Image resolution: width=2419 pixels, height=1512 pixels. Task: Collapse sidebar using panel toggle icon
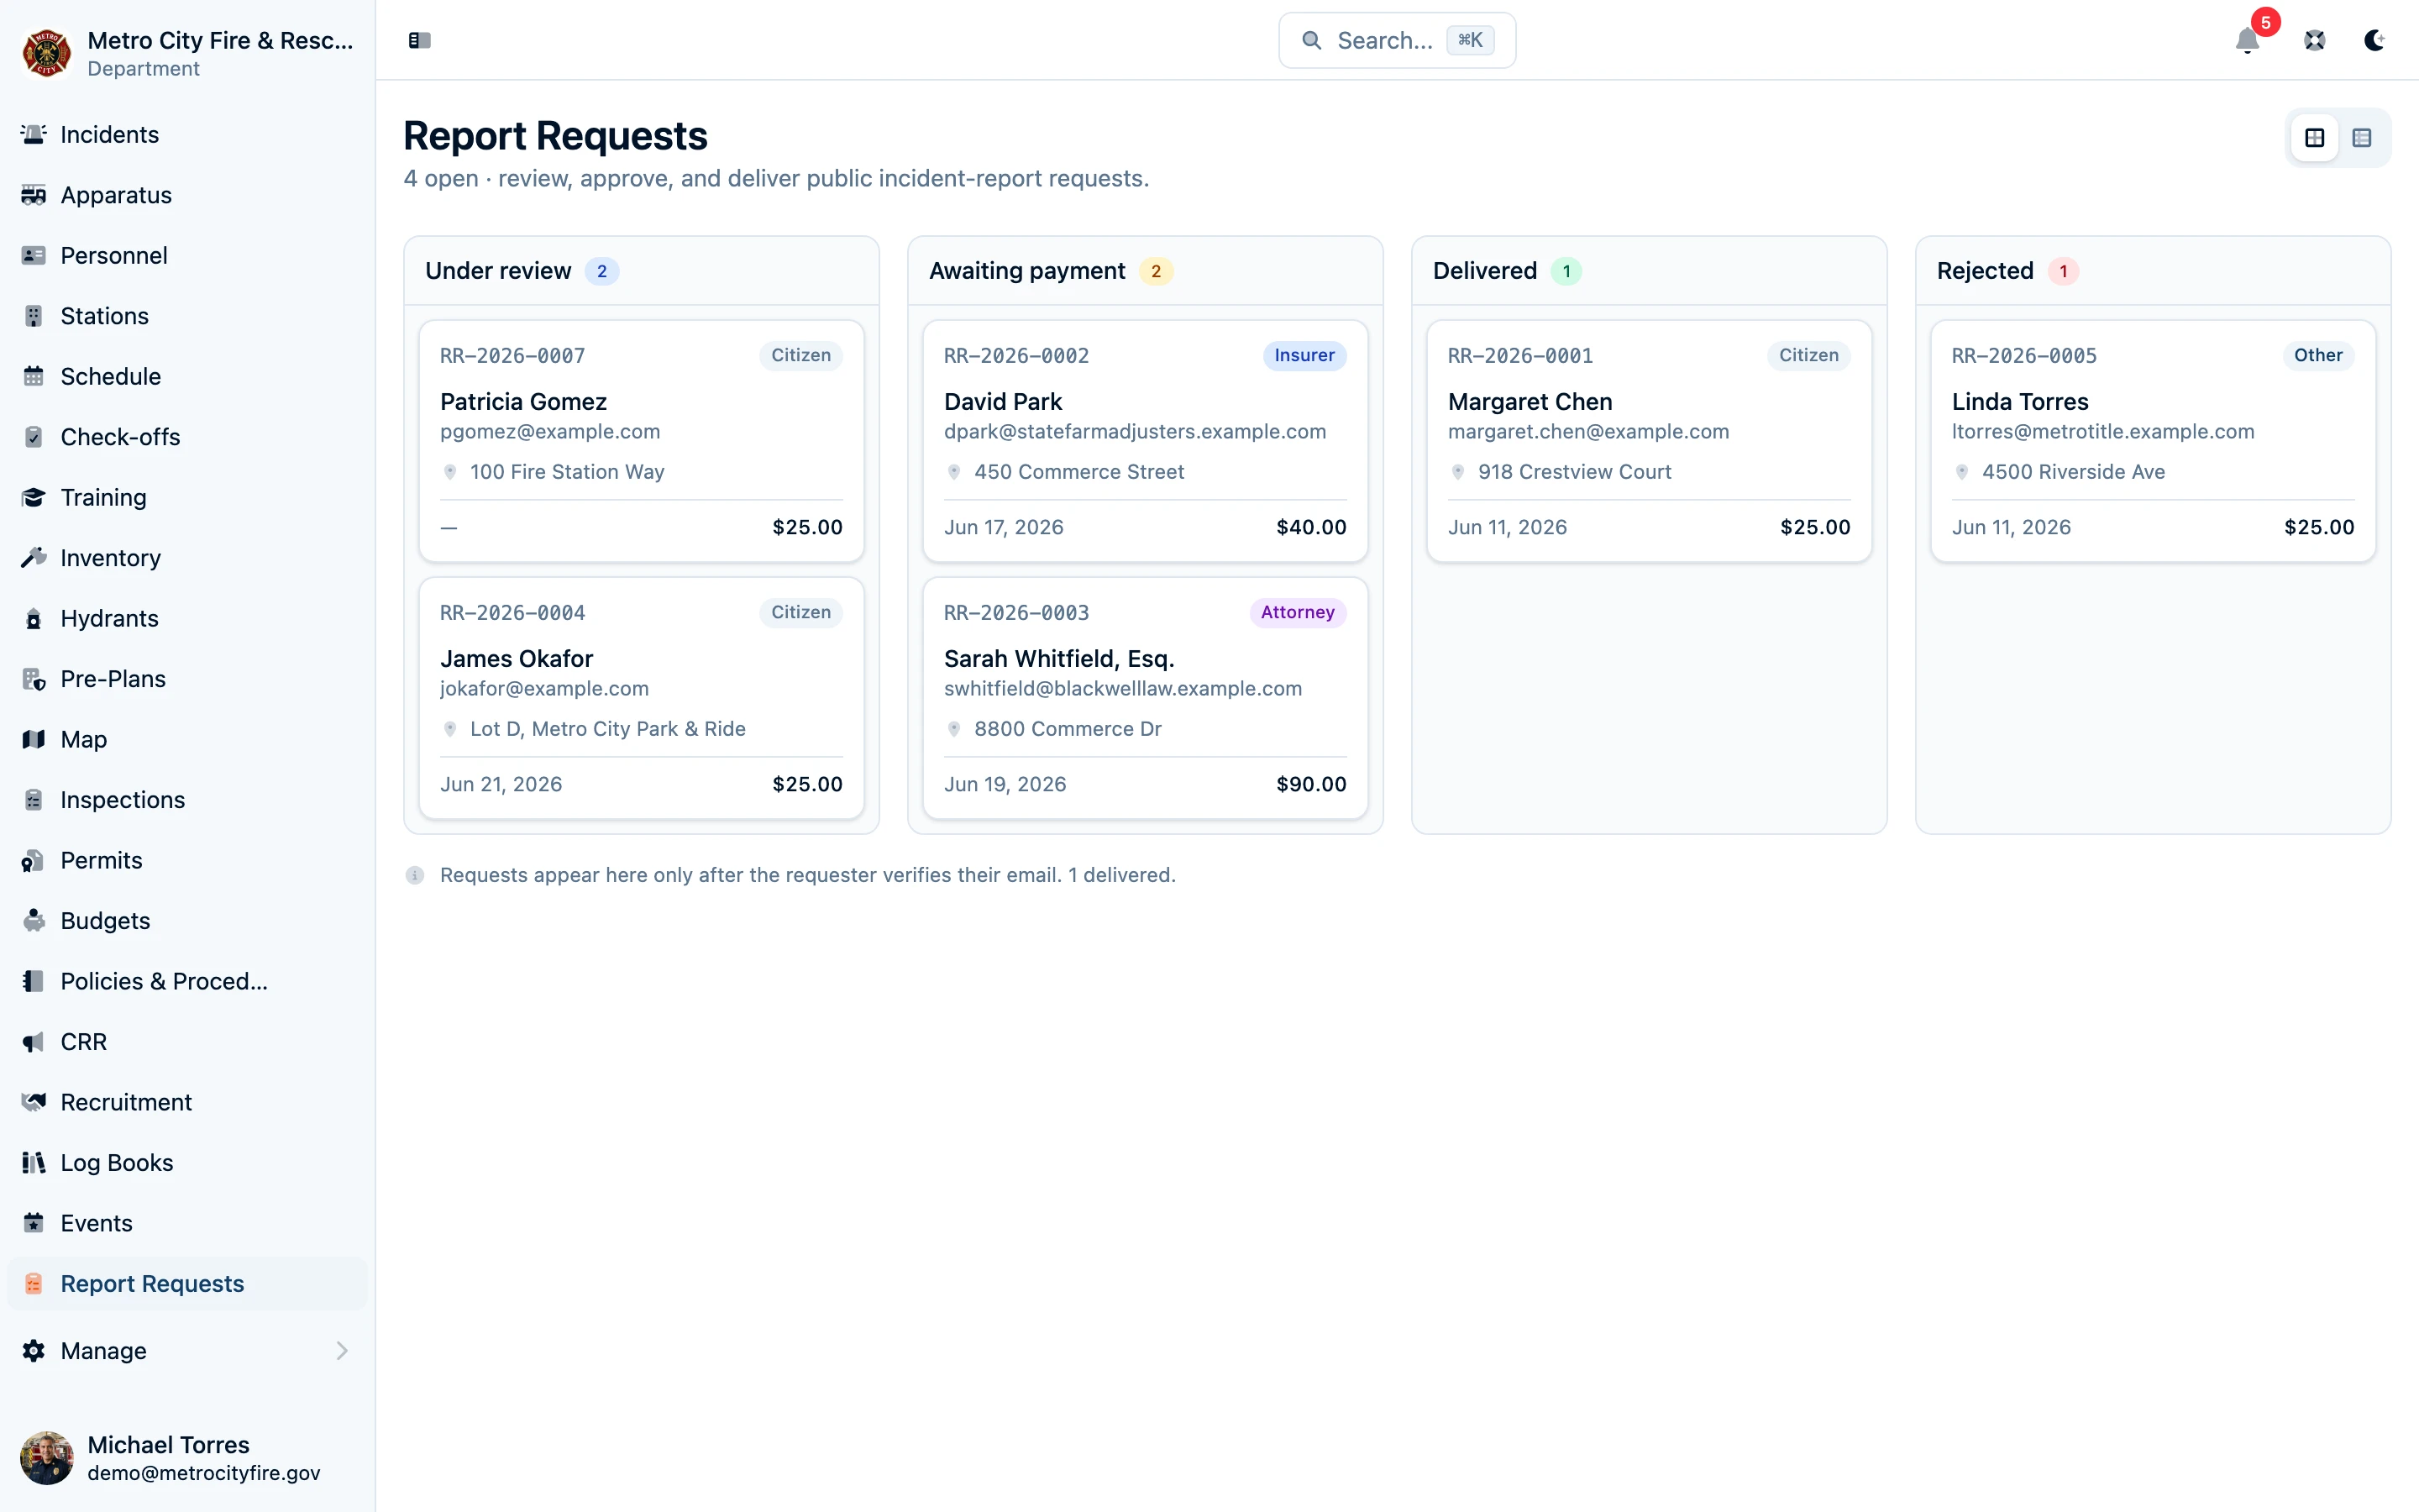[x=420, y=40]
